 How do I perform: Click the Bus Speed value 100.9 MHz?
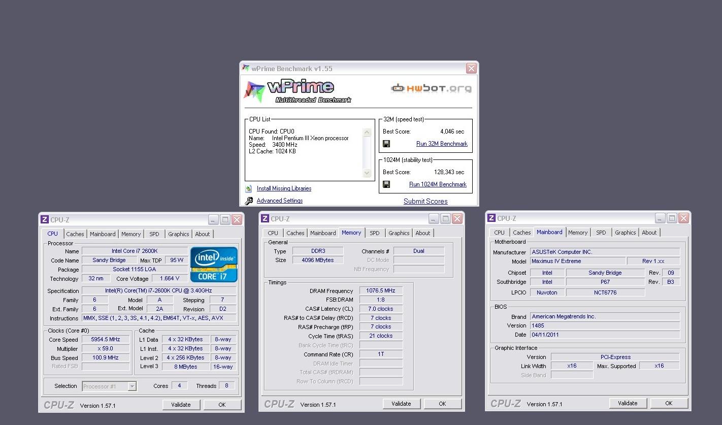tap(106, 358)
